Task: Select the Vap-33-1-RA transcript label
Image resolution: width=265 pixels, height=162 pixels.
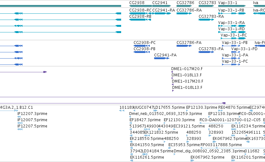Action: (x=231, y=23)
